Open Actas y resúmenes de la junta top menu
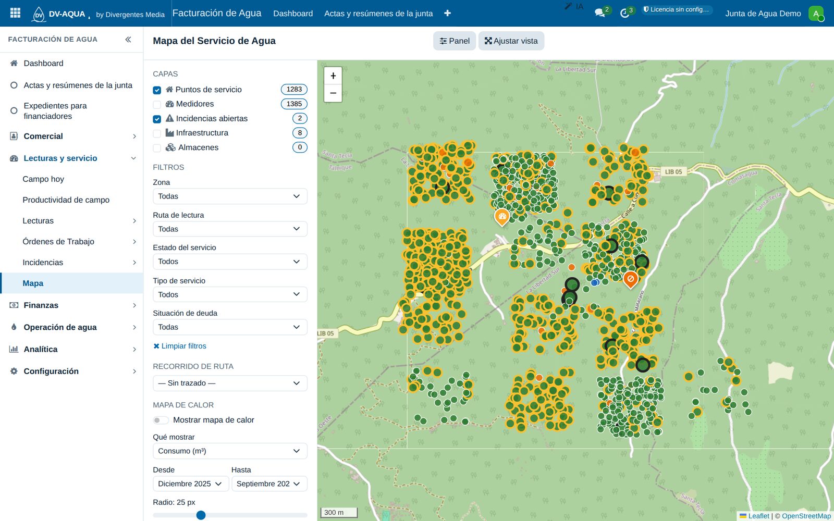The height and width of the screenshot is (521, 834). [x=378, y=14]
